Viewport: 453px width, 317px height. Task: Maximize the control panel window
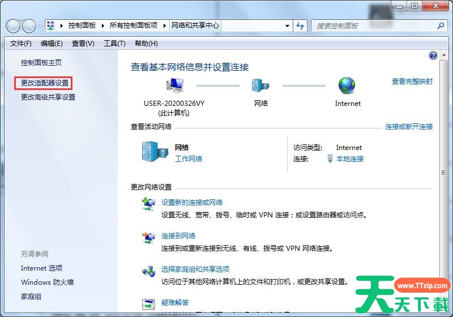[x=414, y=6]
